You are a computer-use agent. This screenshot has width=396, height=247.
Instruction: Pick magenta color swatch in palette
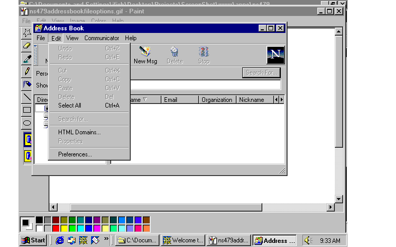tap(97, 228)
